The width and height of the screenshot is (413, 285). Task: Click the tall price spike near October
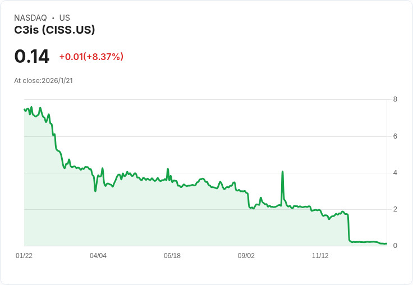pyautogui.click(x=282, y=172)
